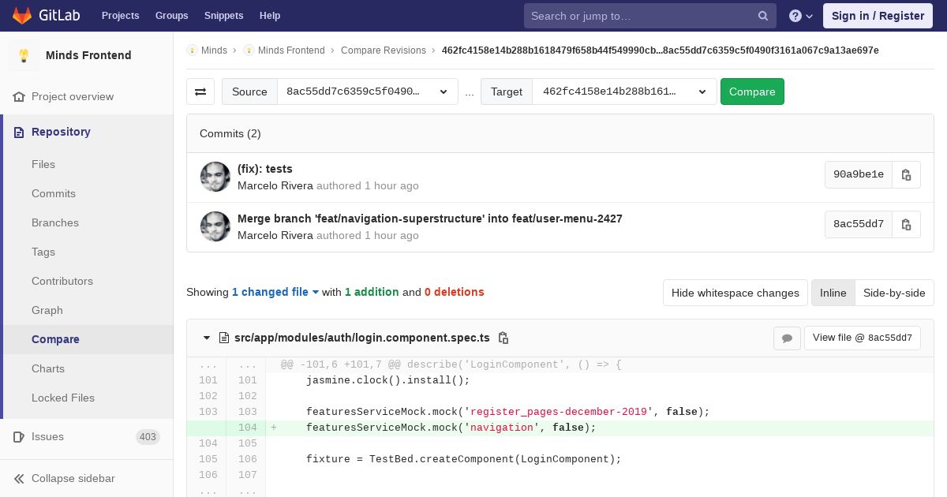
Task: Swap source and target revisions icon
Action: point(200,92)
